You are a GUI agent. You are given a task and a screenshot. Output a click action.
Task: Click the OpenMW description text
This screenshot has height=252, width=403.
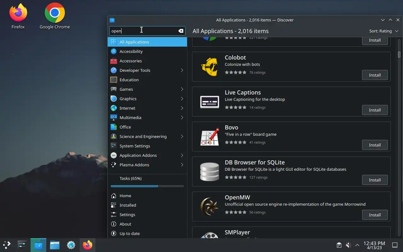[295, 204]
